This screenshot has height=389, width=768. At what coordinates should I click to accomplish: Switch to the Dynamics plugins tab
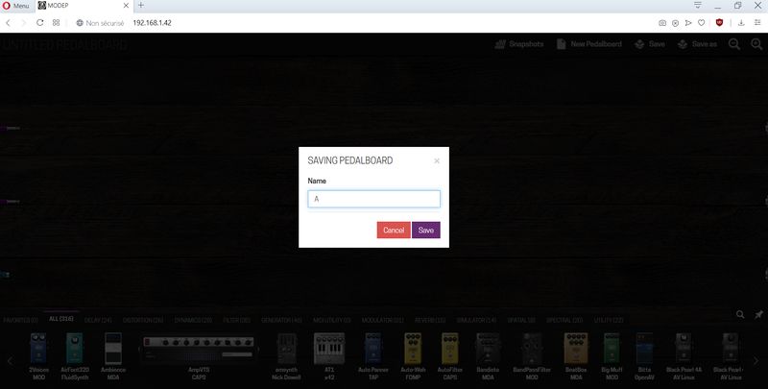tap(193, 320)
